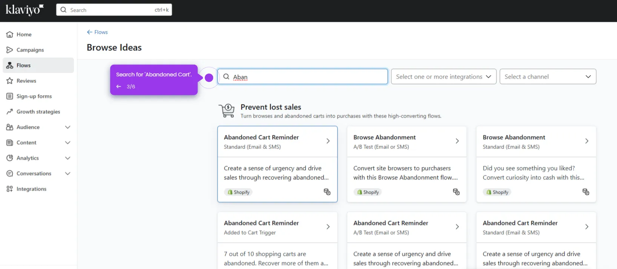Click the Klaviyo logo
Viewport: 617px width, 269px height.
25,10
